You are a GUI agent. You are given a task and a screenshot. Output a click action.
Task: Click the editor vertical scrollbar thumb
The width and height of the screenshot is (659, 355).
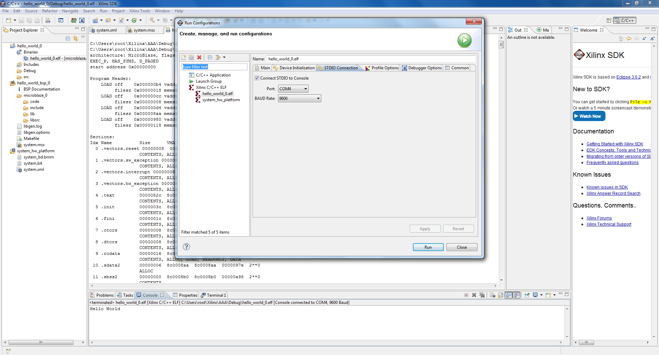(501, 45)
